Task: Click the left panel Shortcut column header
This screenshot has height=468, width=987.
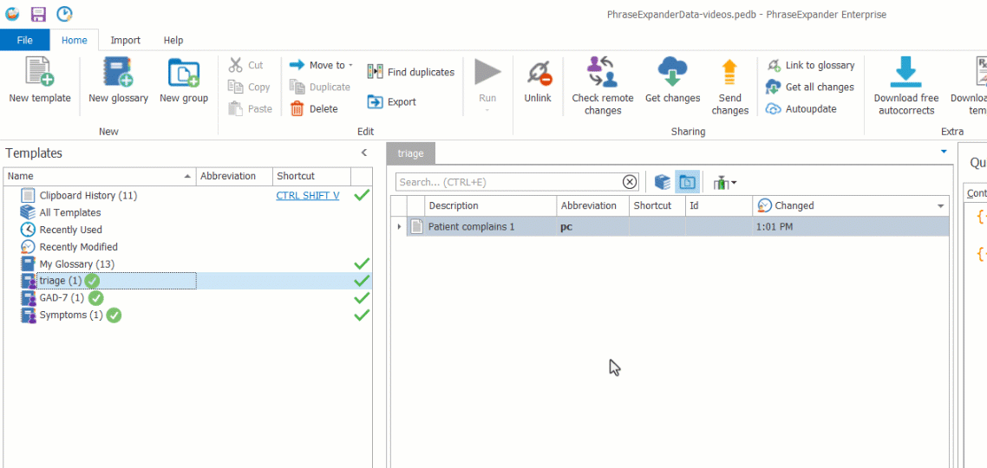Action: (x=311, y=176)
